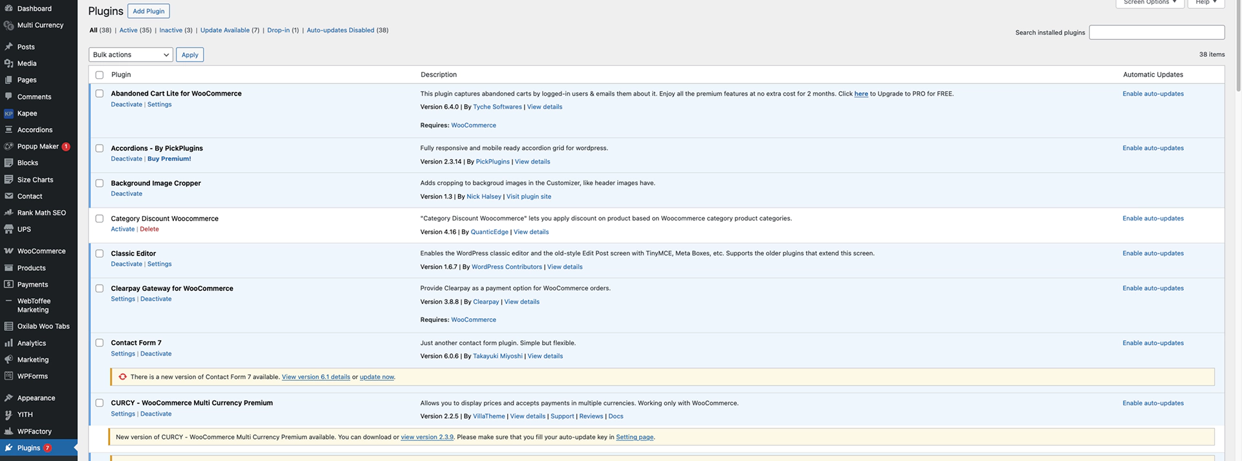Click the page vertical scrollbar
Image resolution: width=1242 pixels, height=461 pixels.
click(x=1238, y=45)
